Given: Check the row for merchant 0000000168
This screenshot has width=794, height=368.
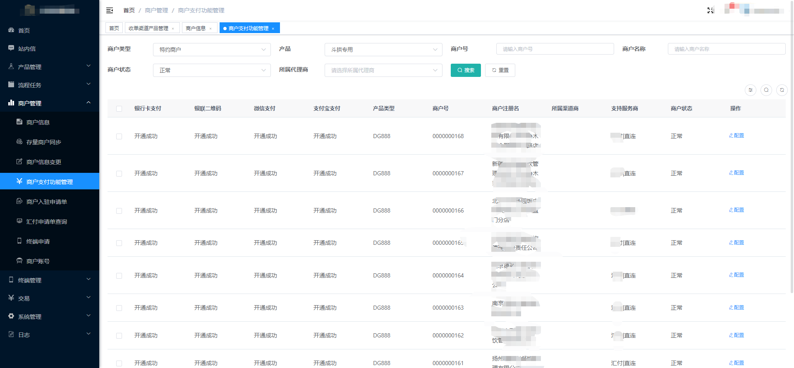Looking at the screenshot, I should click(119, 136).
